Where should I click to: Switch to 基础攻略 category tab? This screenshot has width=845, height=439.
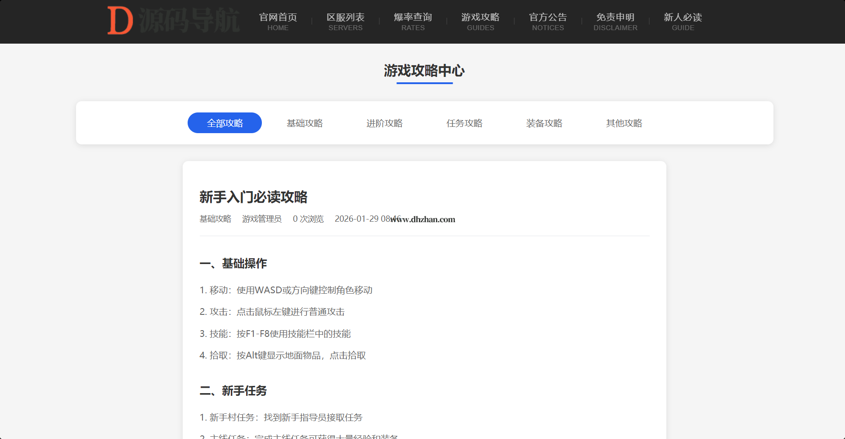tap(305, 123)
